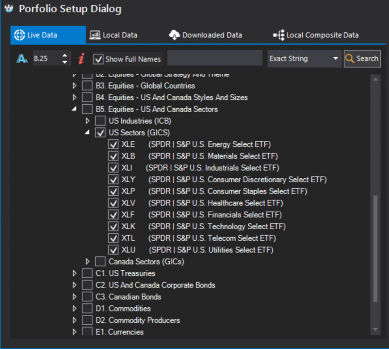Click the app logo in title bar

[x=9, y=9]
